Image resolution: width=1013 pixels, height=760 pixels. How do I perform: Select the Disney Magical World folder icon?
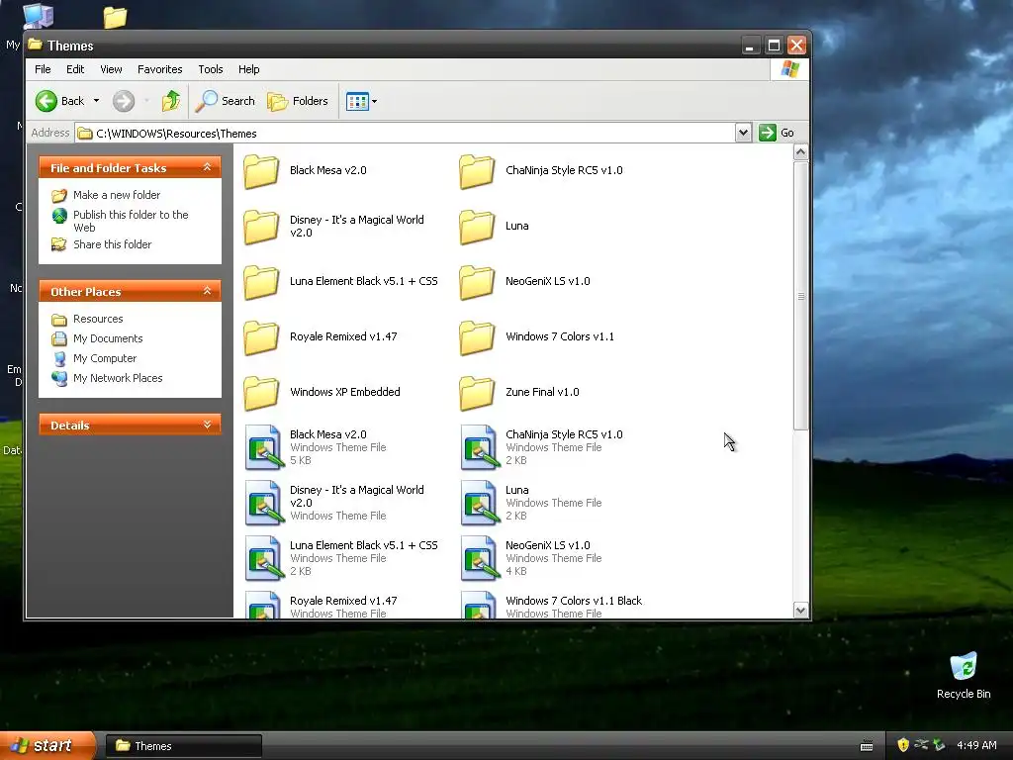click(261, 227)
